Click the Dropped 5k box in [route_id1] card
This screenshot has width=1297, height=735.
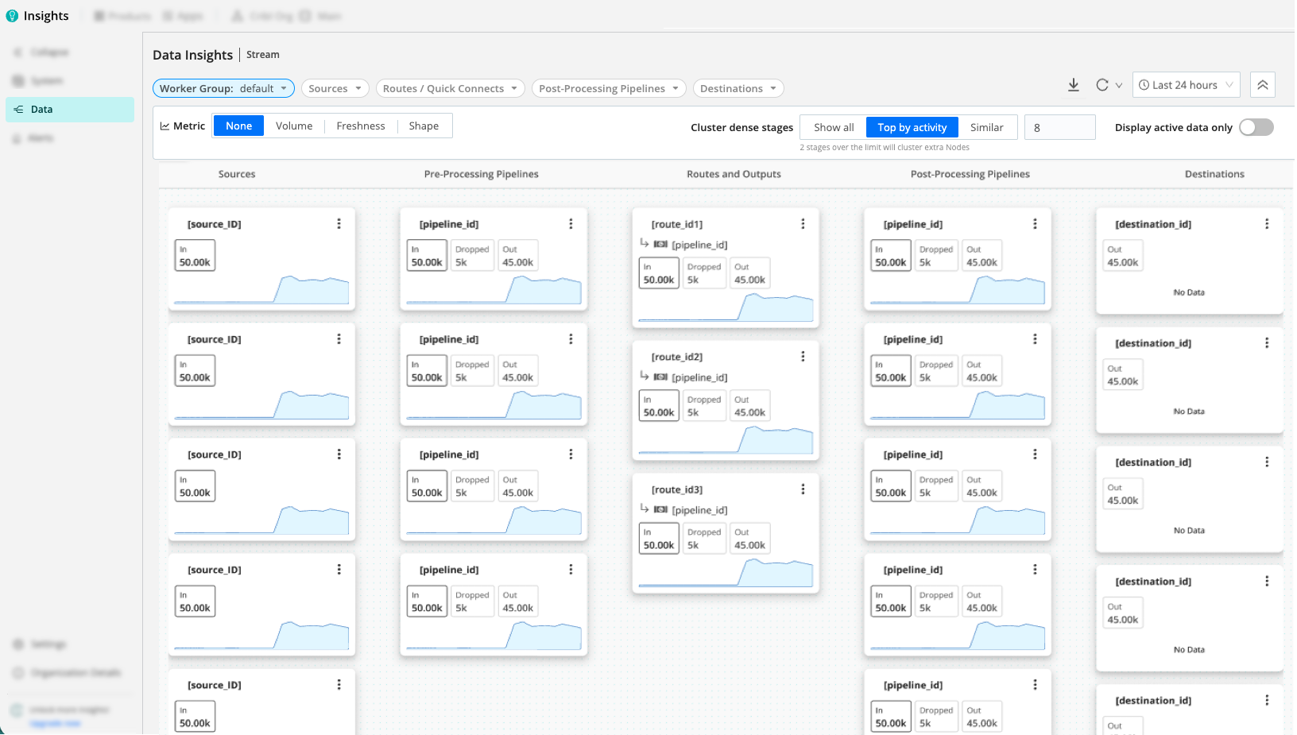tap(704, 273)
